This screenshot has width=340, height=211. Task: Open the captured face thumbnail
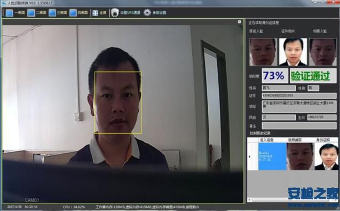point(263,52)
